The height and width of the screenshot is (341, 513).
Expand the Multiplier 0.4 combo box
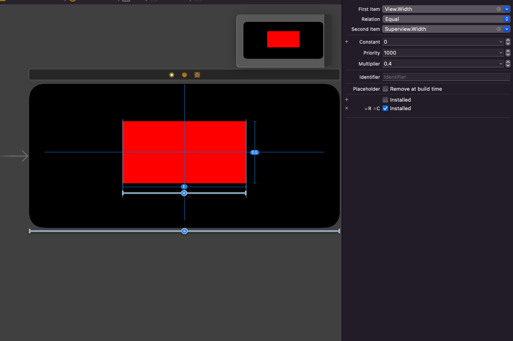[x=501, y=64]
